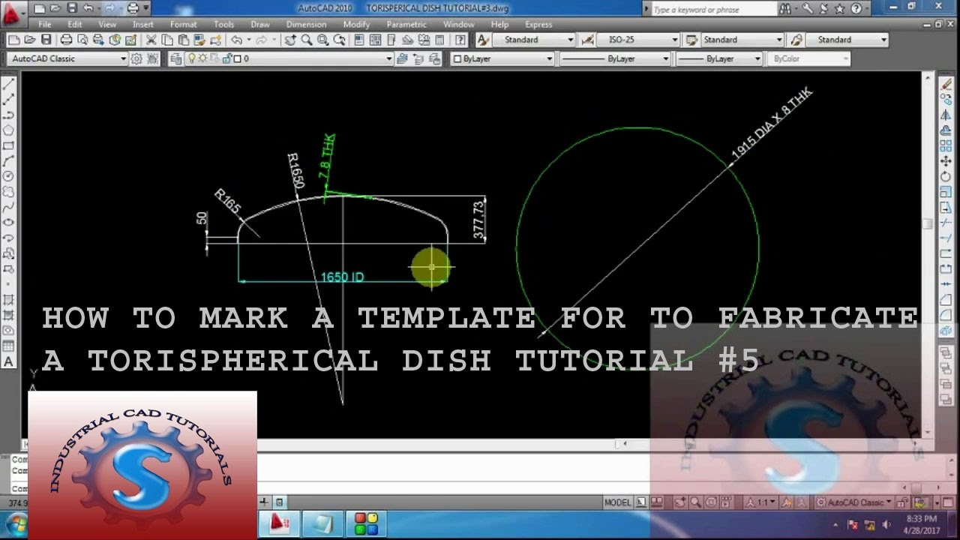Click Text Style icon beside Standard dropdown

pyautogui.click(x=483, y=40)
